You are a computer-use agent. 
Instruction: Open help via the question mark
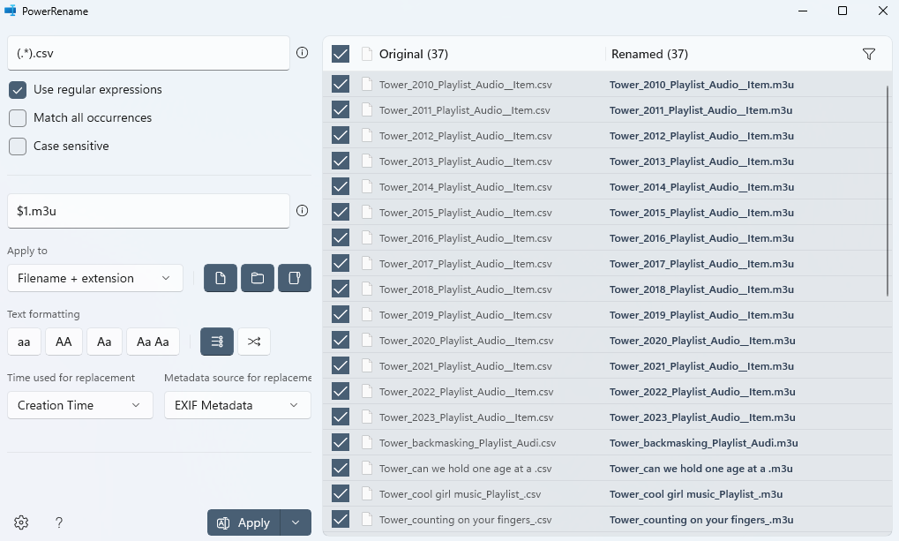coord(58,522)
